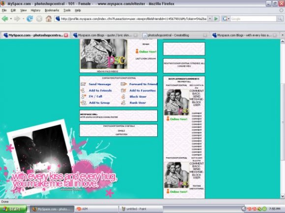The height and width of the screenshot is (213, 285).
Task: Click the icon beside Add to Favorites
Action: click(x=123, y=90)
